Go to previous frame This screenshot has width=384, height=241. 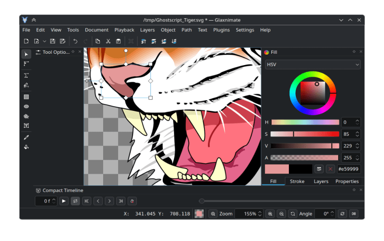click(x=98, y=201)
